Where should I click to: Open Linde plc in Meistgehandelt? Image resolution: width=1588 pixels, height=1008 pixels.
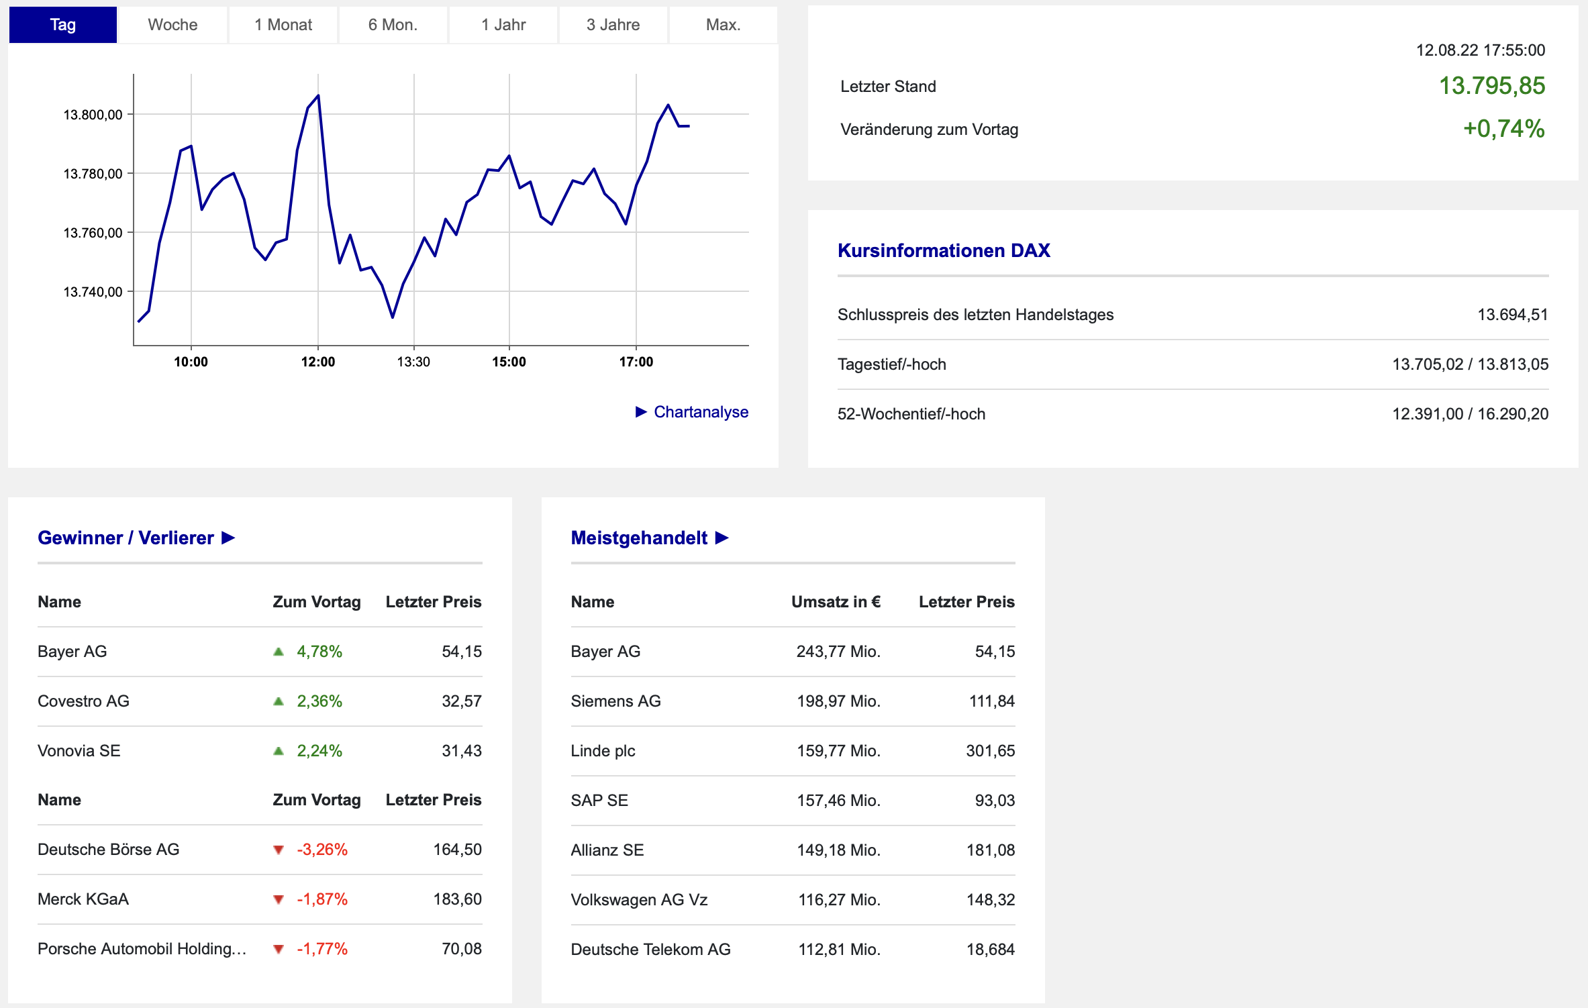click(x=603, y=751)
